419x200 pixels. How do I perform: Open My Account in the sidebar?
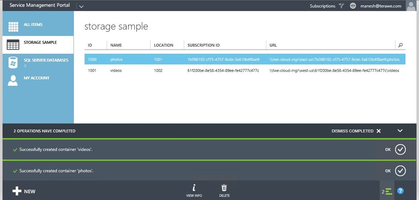pos(36,78)
